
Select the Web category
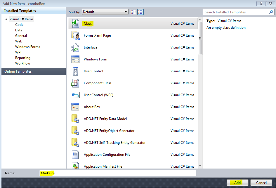[x=19, y=41]
